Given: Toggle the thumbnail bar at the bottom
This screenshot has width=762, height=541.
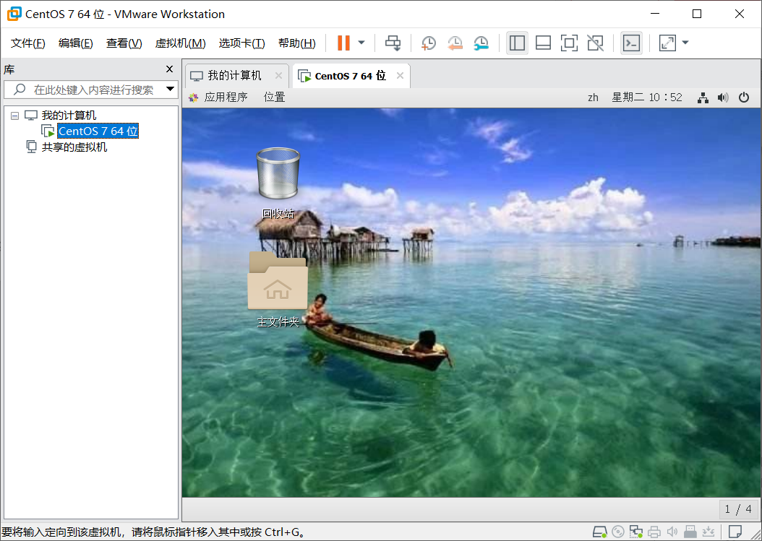Looking at the screenshot, I should [x=543, y=43].
